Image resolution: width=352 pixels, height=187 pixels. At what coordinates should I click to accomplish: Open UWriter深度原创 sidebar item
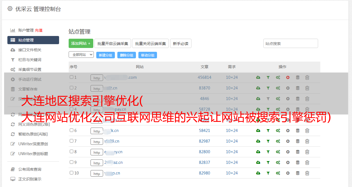[33, 144]
